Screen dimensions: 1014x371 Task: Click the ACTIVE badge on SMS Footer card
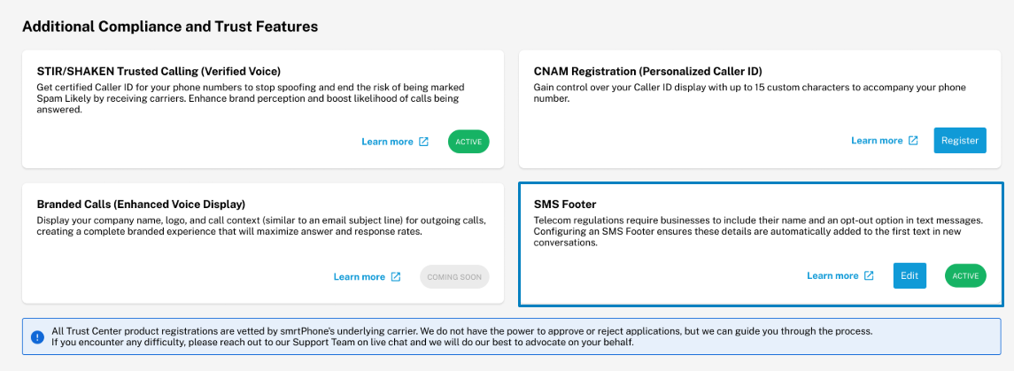pos(965,276)
